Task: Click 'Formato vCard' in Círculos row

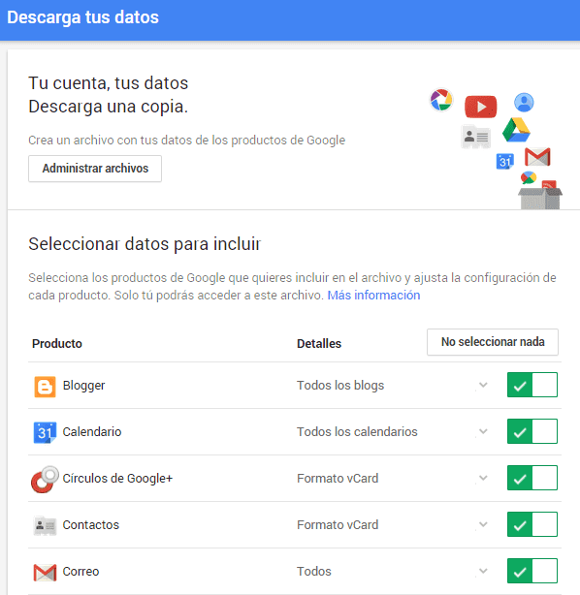Action: (338, 479)
